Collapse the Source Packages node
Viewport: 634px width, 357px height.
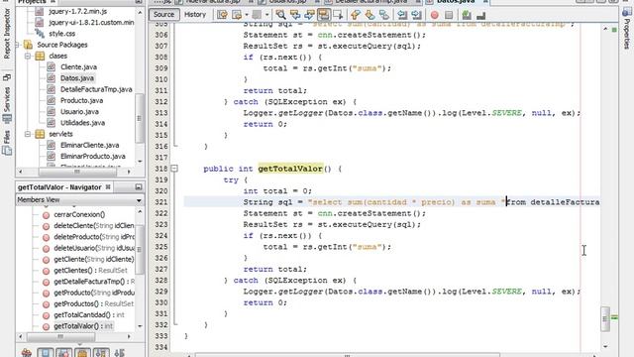pyautogui.click(x=17, y=45)
